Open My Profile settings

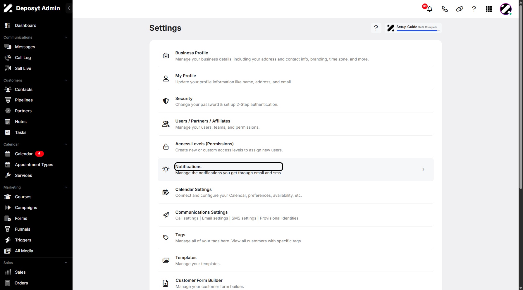[296, 79]
